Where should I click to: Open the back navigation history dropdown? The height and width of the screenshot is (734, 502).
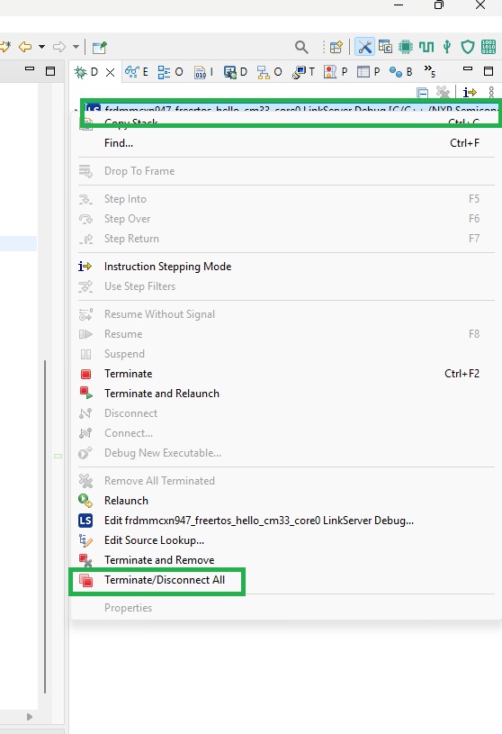(x=41, y=47)
